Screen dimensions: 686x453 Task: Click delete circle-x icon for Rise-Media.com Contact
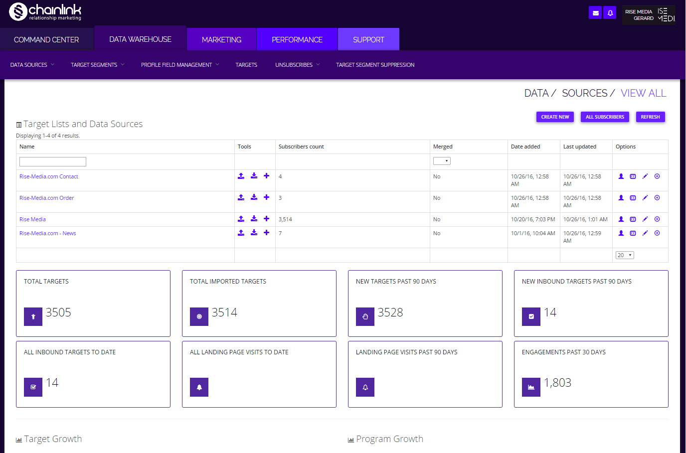pos(657,176)
